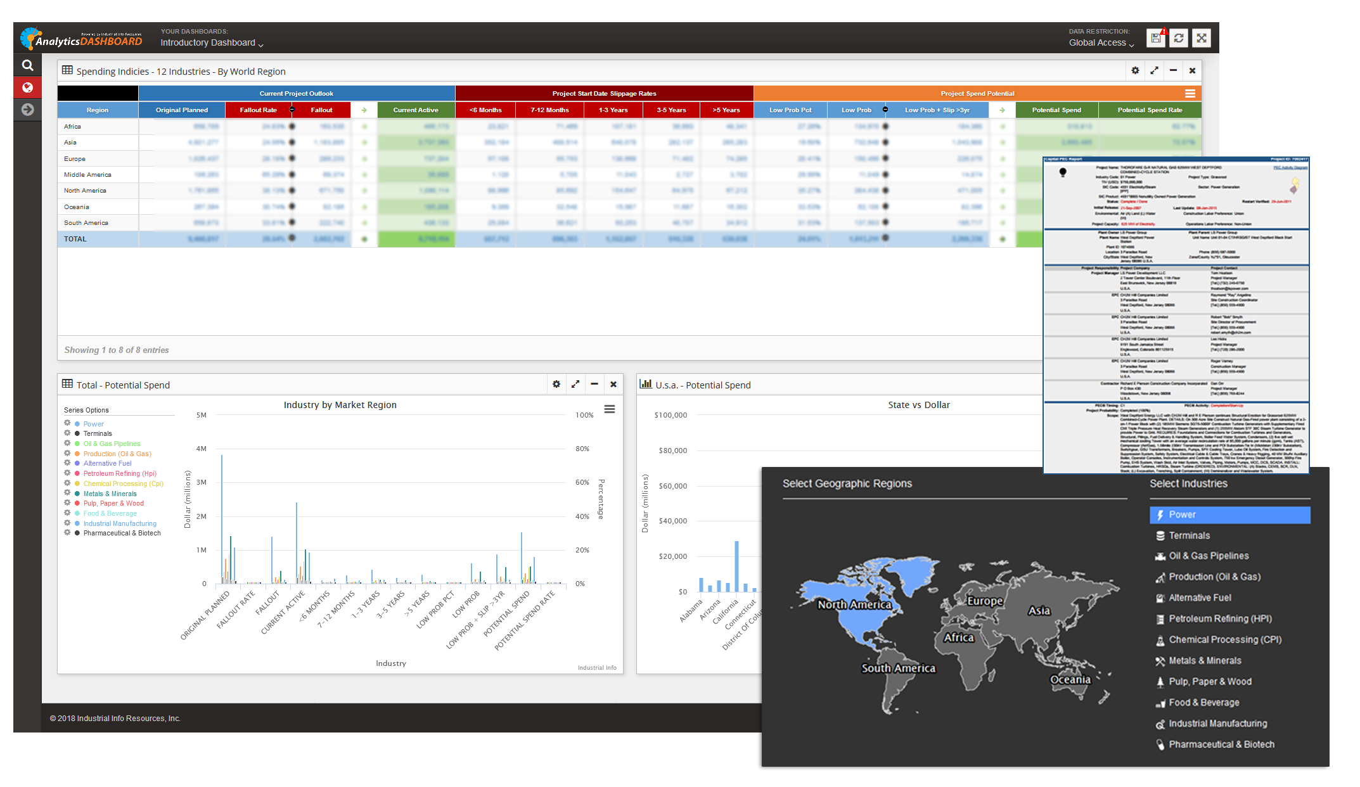Open the search icon in left sidebar
Screen dimensions: 1360x787
pos(27,65)
